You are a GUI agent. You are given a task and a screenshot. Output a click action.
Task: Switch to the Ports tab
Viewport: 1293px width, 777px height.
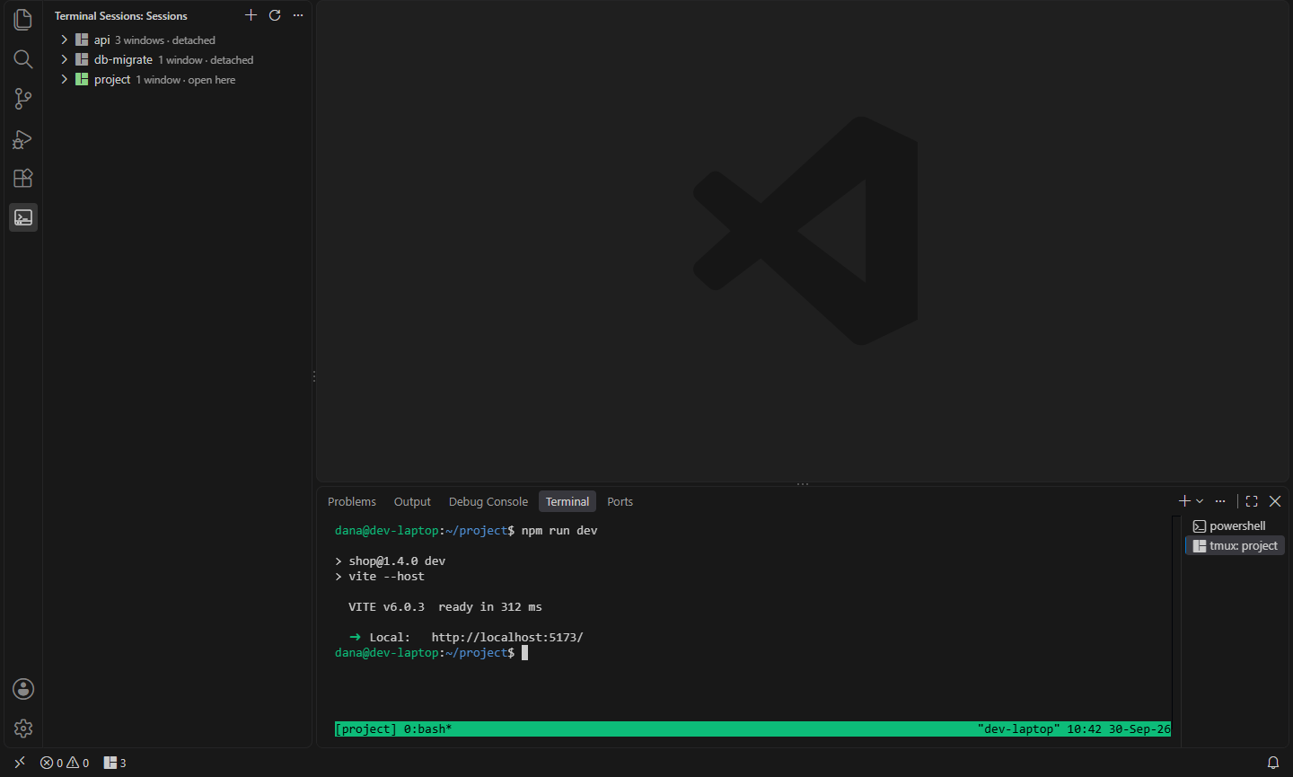coord(620,501)
